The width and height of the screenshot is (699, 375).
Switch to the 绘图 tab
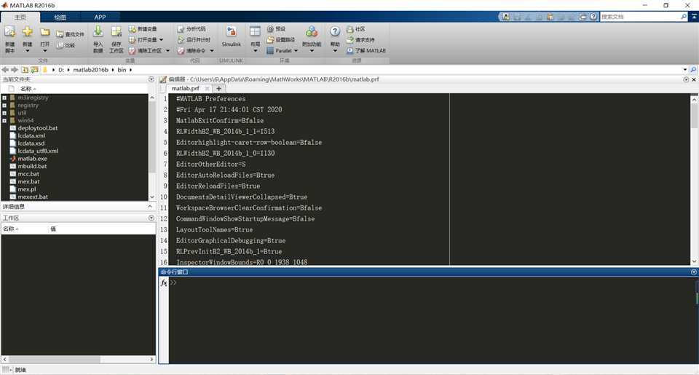click(x=60, y=17)
